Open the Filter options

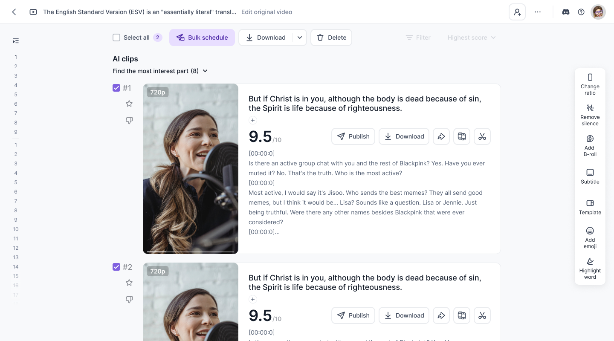point(418,38)
